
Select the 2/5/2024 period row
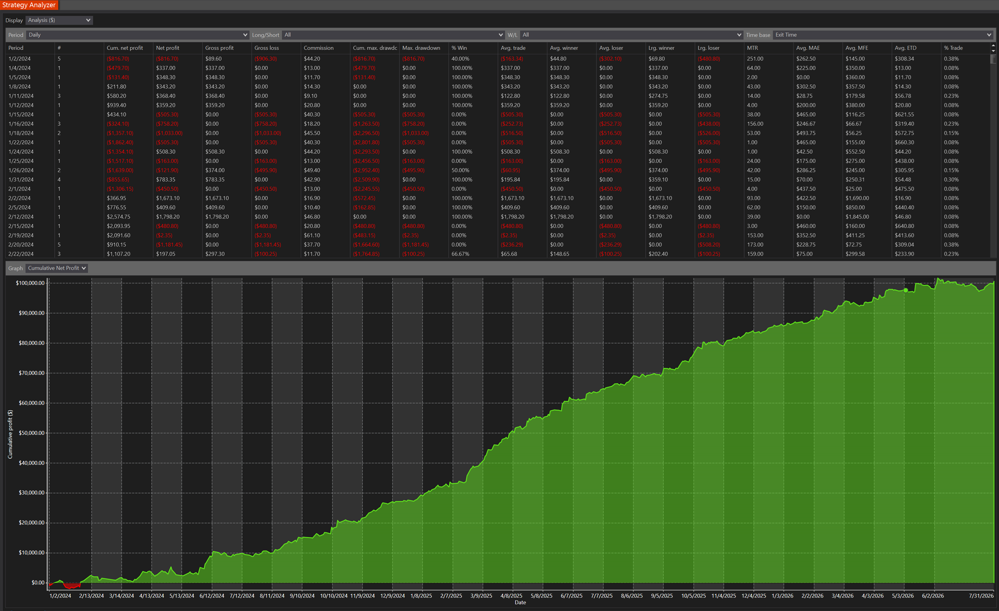[x=498, y=207]
